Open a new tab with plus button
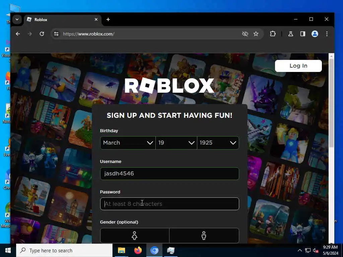 (x=108, y=19)
